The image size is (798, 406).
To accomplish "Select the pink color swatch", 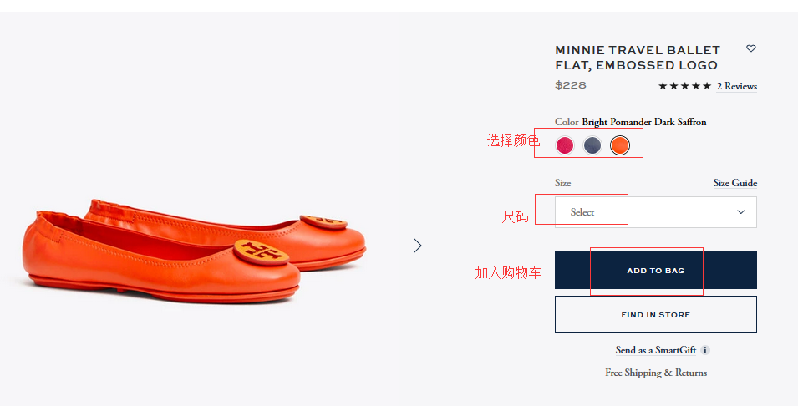I will 564,145.
